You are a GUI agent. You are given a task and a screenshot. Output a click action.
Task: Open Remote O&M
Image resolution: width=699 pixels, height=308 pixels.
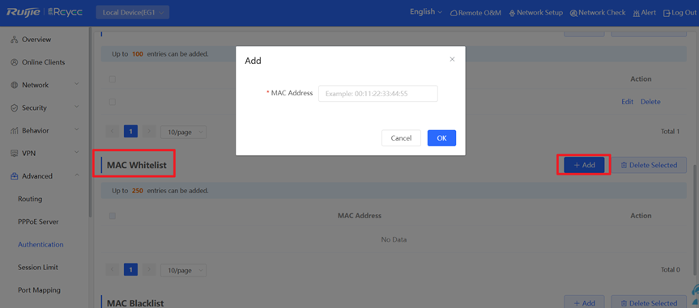click(x=475, y=13)
